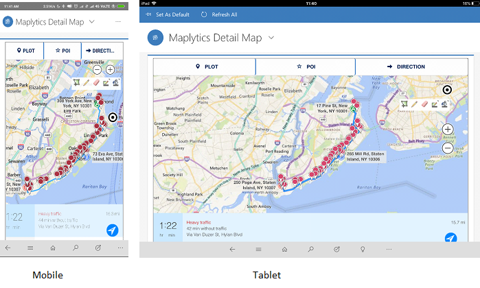Viewport: 480px width, 288px height.
Task: Click locate-me target button on mobile map
Action: [113, 117]
